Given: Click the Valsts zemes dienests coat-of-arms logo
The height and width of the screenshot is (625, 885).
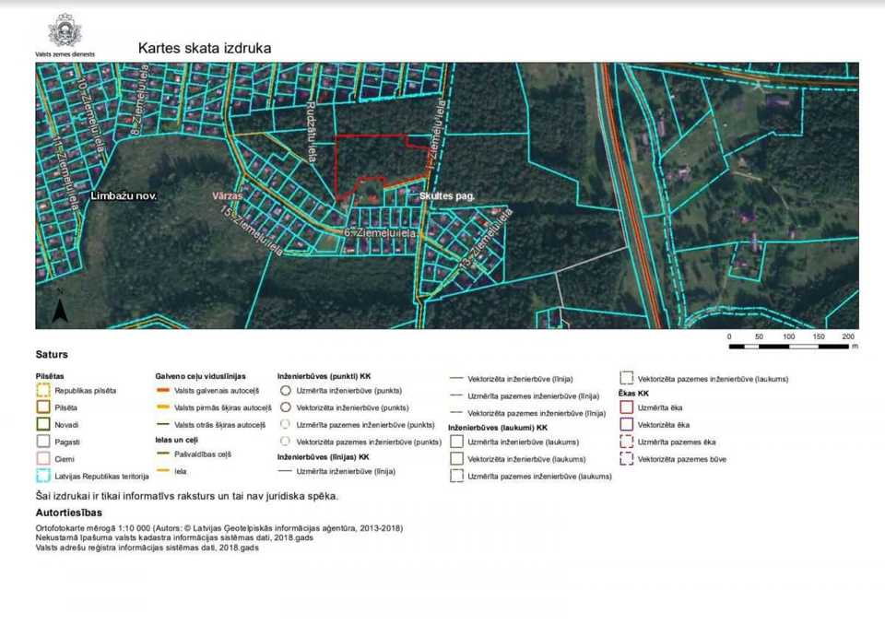Looking at the screenshot, I should [x=65, y=30].
